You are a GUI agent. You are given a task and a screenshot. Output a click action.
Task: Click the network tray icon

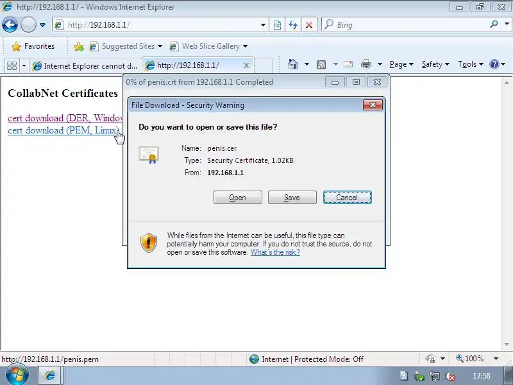pos(435,376)
